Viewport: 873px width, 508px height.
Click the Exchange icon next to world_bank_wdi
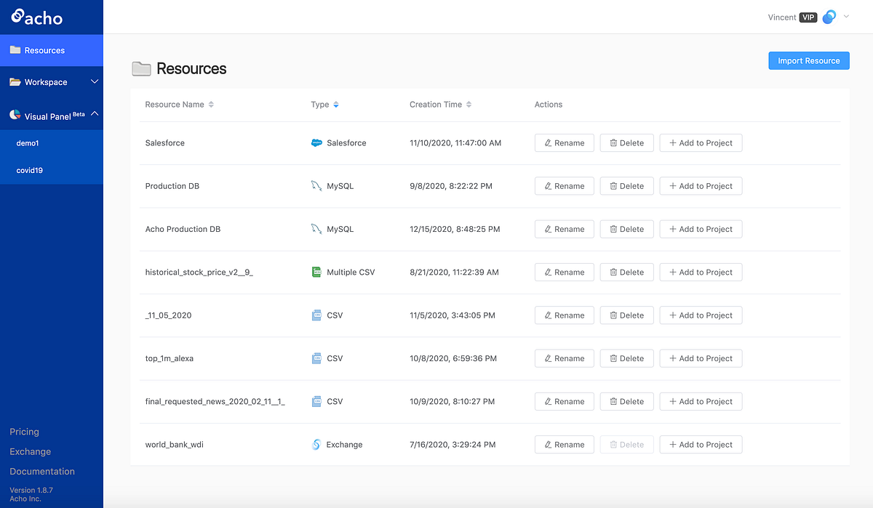(316, 444)
